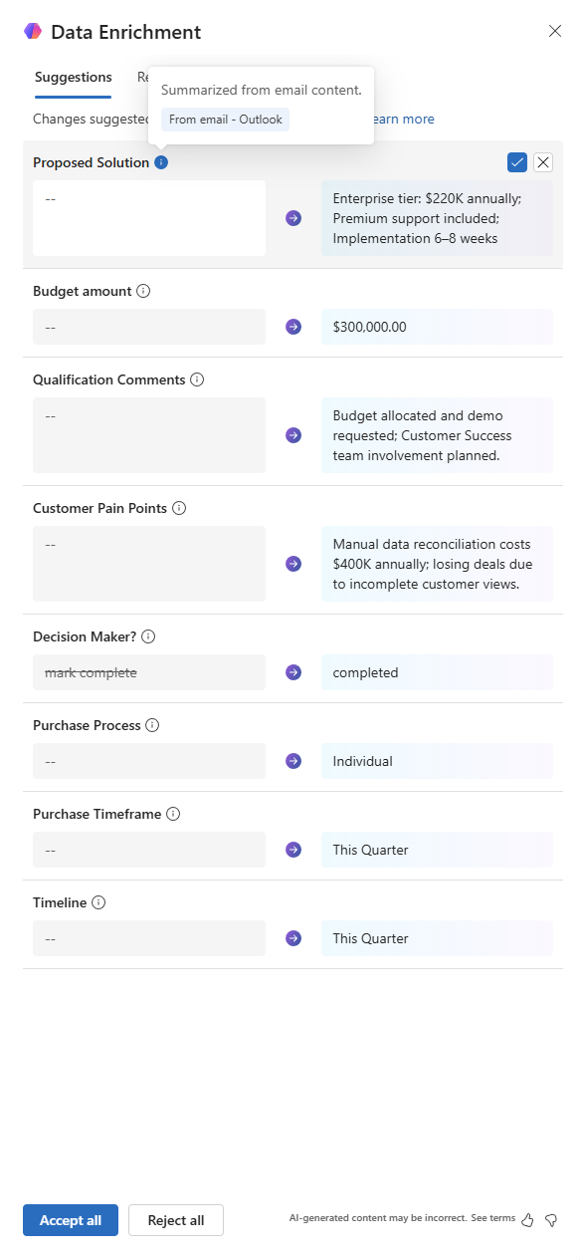The width and height of the screenshot is (580, 1260).
Task: Click the arrow icon in the Budget amount row
Action: tap(293, 327)
